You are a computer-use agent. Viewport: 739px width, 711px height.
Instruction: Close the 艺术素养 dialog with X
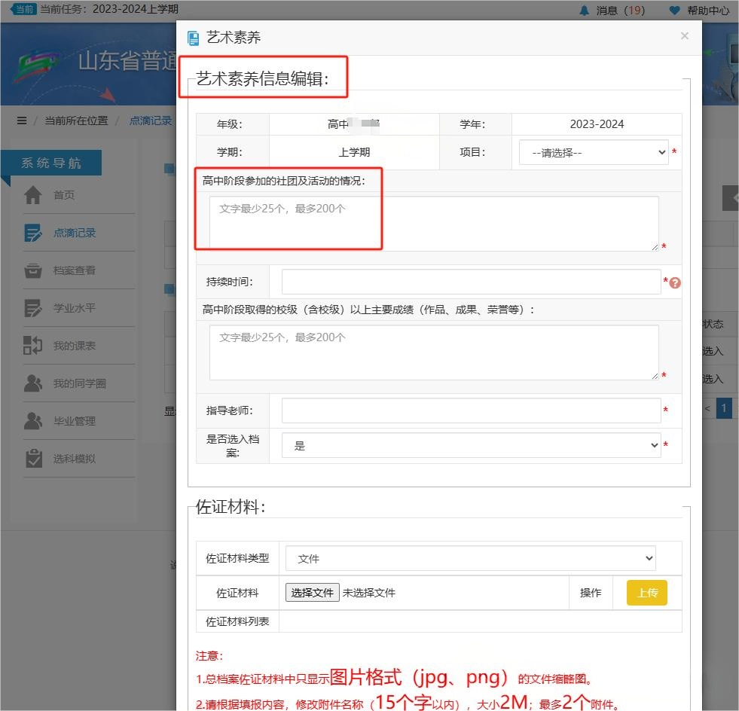pyautogui.click(x=684, y=36)
